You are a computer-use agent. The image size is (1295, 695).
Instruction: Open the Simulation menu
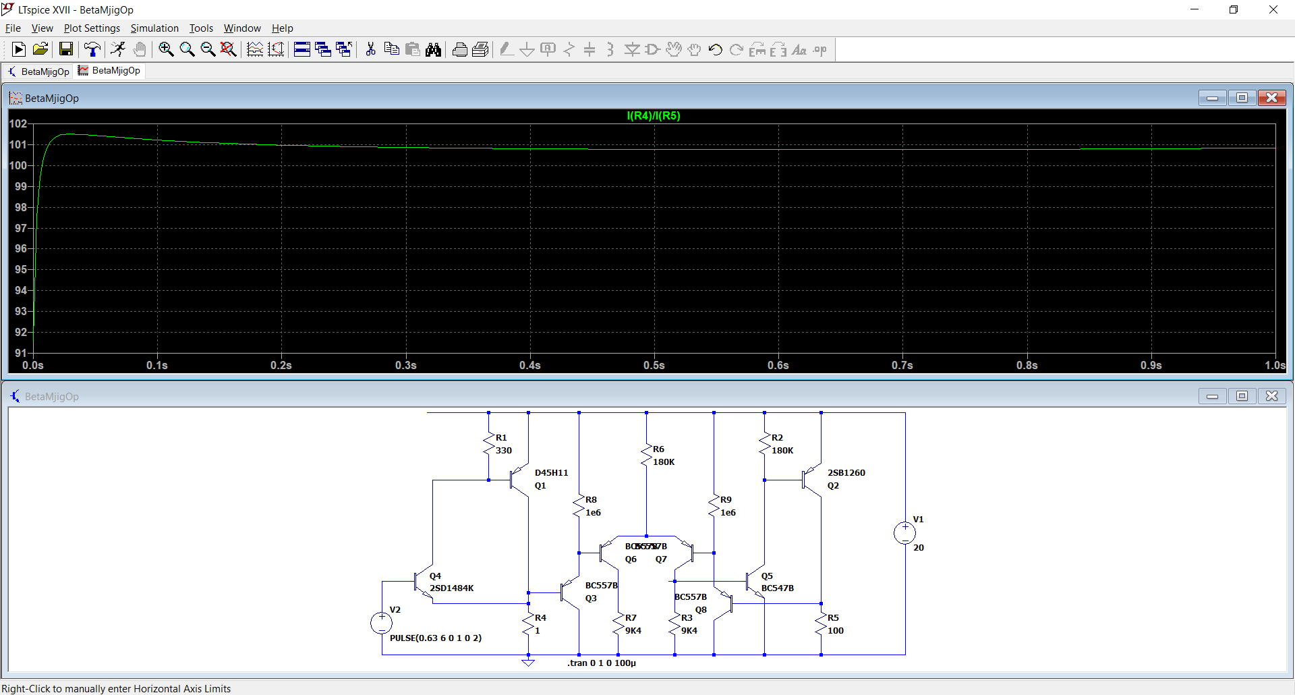coord(154,28)
